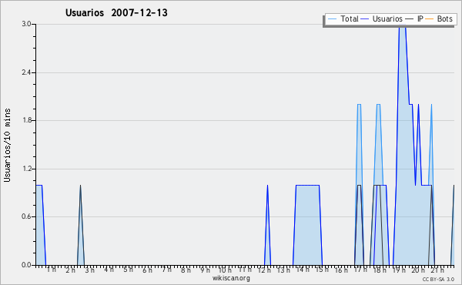Click the '20 h' x-axis label

pyautogui.click(x=418, y=270)
